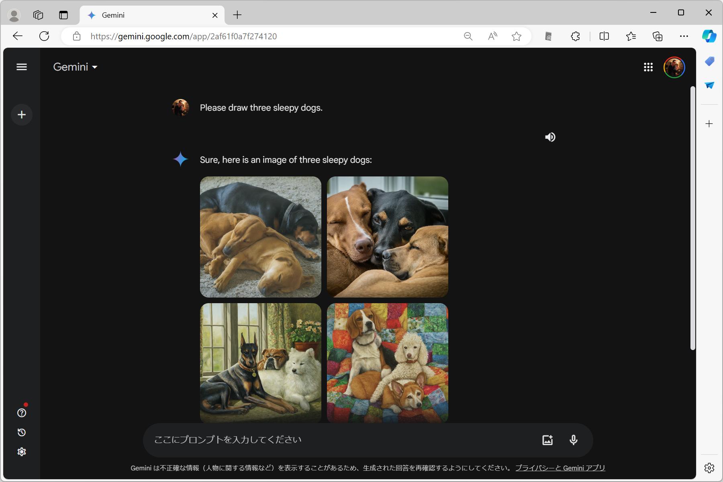This screenshot has width=723, height=482.
Task: Open Gemini help icon in sidebar
Action: [22, 413]
